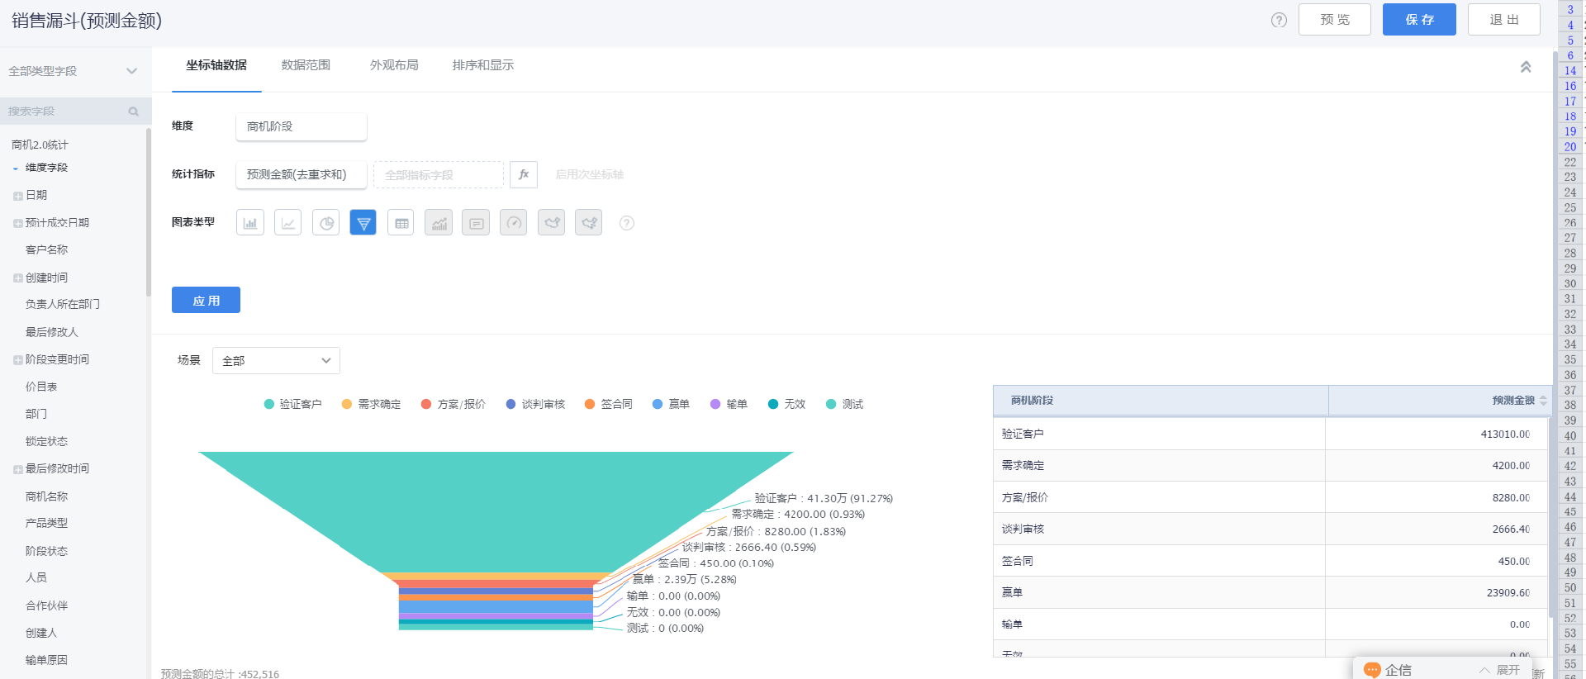
Task: Select the gauge chart type icon
Action: 514,222
